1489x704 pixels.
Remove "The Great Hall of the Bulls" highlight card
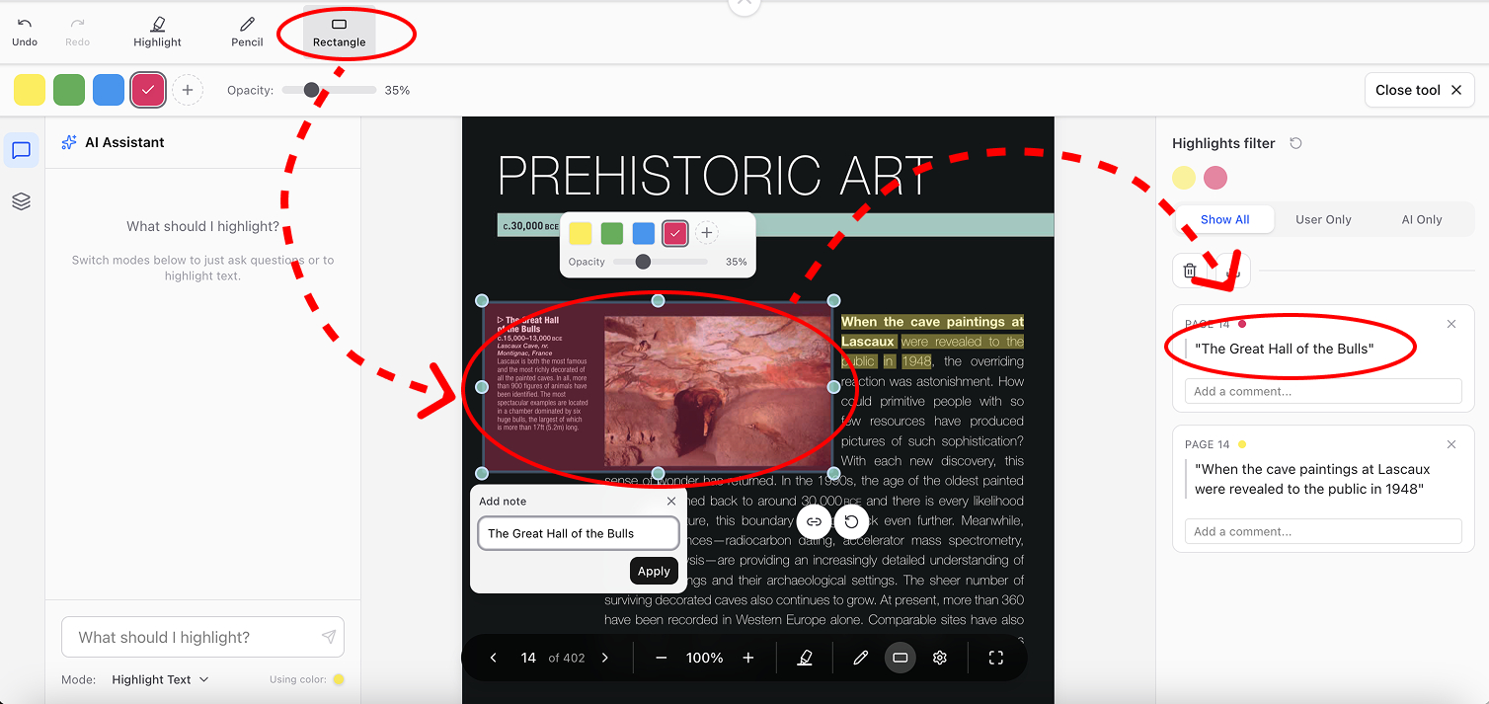point(1451,324)
